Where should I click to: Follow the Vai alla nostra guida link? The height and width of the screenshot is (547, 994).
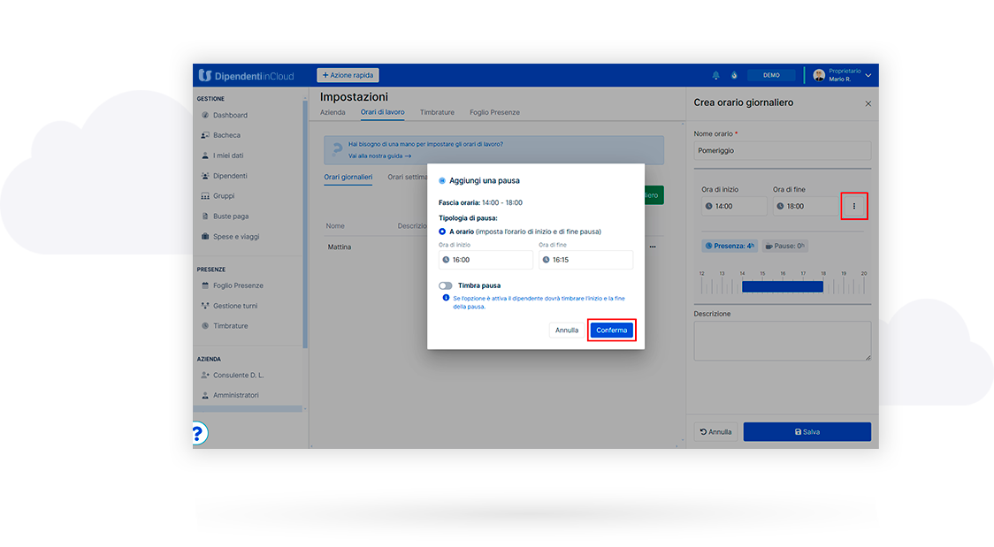(x=379, y=156)
